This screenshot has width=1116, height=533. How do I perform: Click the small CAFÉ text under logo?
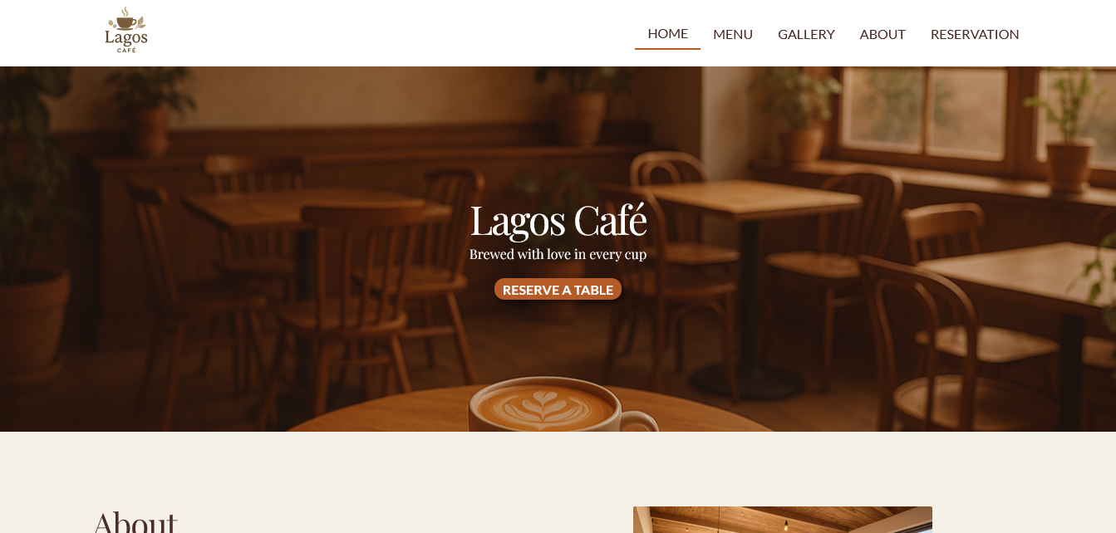click(x=126, y=50)
